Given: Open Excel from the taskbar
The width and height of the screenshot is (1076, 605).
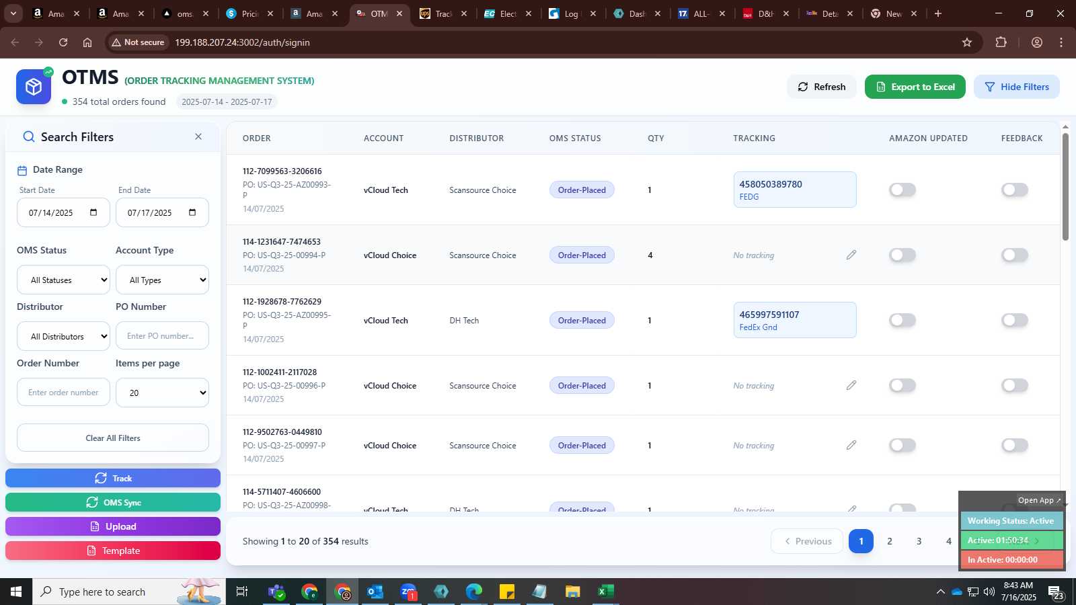Looking at the screenshot, I should (x=606, y=592).
